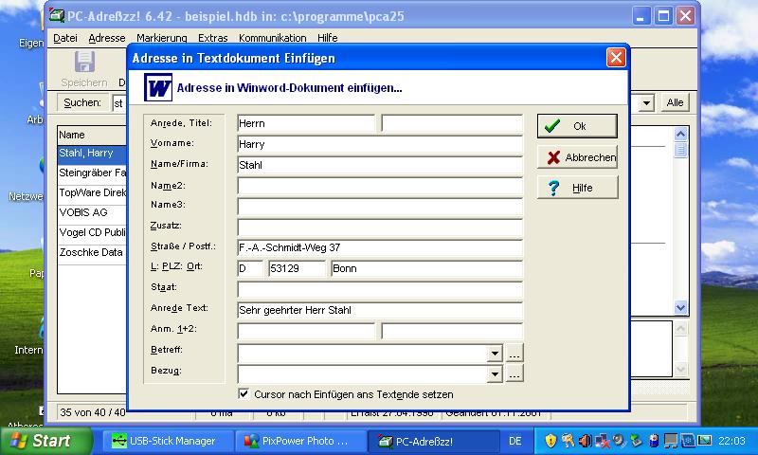The width and height of the screenshot is (758, 455).
Task: Open the Kommunikation menu
Action: pos(272,38)
